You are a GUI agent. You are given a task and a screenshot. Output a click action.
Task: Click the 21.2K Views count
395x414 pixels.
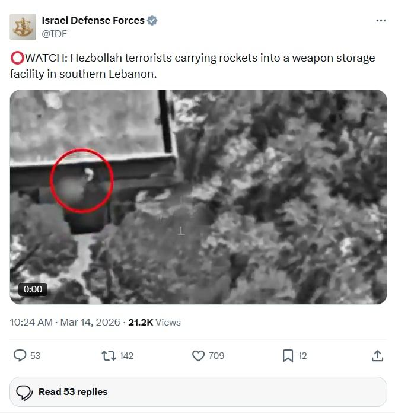154,323
